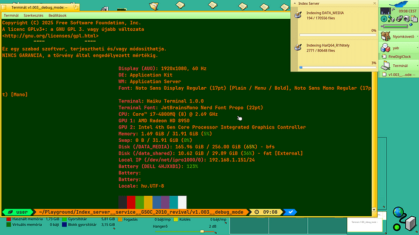Expand the Nyomkövető Deskbar entry arrow
Viewport: 419px width, 235px height.
tap(417, 36)
